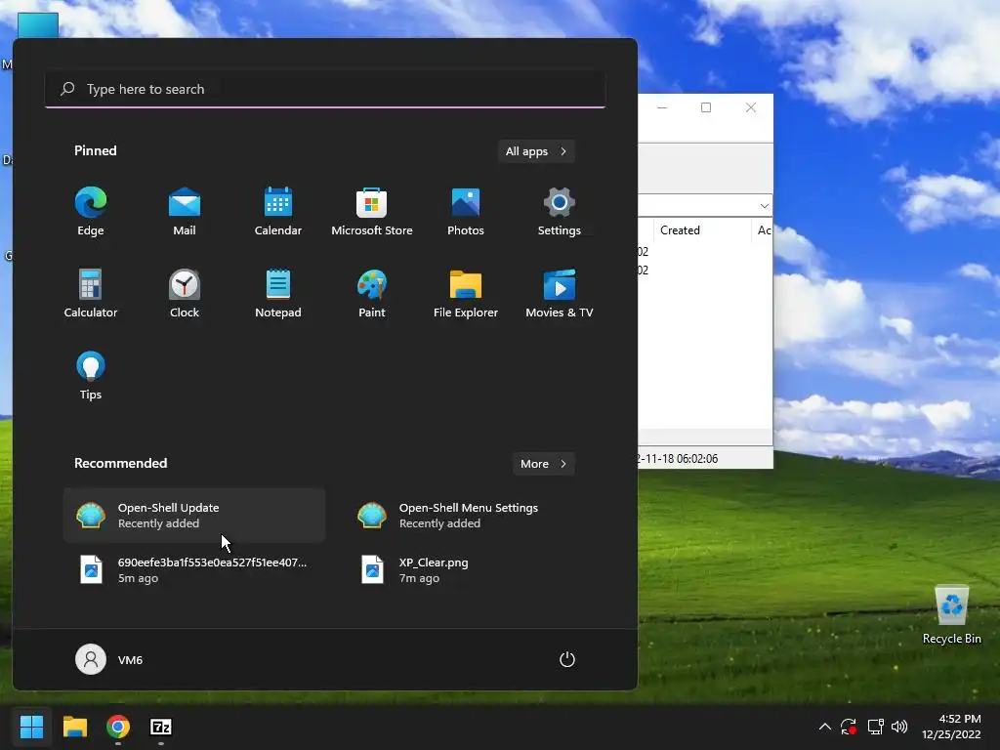Screen dimensions: 1000x750
Task: Open Paint
Action: [x=372, y=293]
